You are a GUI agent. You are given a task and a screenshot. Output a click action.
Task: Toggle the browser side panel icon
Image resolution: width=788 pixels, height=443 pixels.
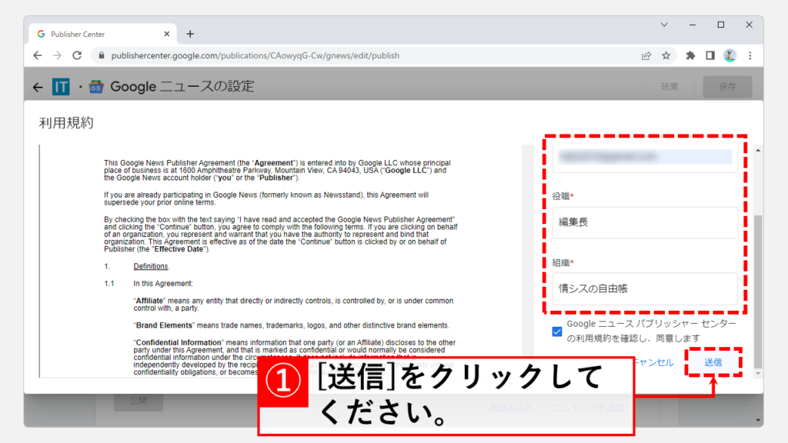click(710, 55)
